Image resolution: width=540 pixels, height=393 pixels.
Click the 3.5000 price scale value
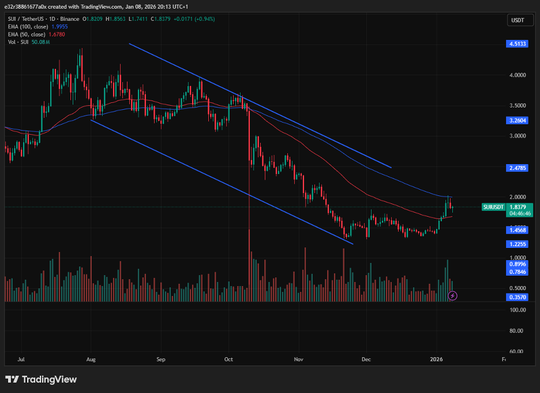tap(517, 105)
